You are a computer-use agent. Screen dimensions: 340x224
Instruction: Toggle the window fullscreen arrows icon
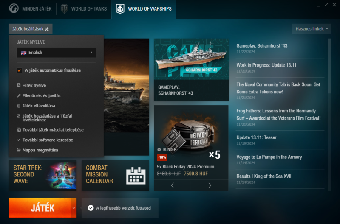(326, 5)
